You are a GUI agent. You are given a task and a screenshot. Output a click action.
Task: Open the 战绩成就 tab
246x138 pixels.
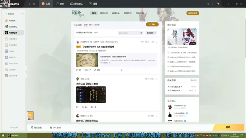click(140, 13)
